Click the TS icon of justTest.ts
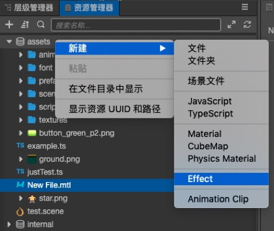This screenshot has width=274, height=231. tap(20, 172)
